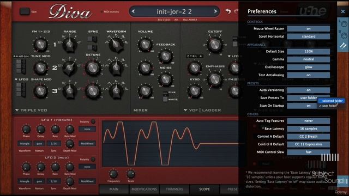Click the scope Scale knob
The height and width of the screenshot is (196, 349).
[x=131, y=174]
